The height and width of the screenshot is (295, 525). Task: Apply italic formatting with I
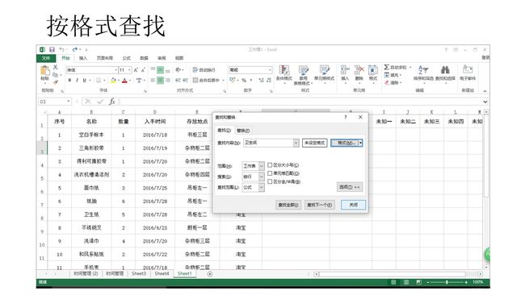(x=77, y=80)
